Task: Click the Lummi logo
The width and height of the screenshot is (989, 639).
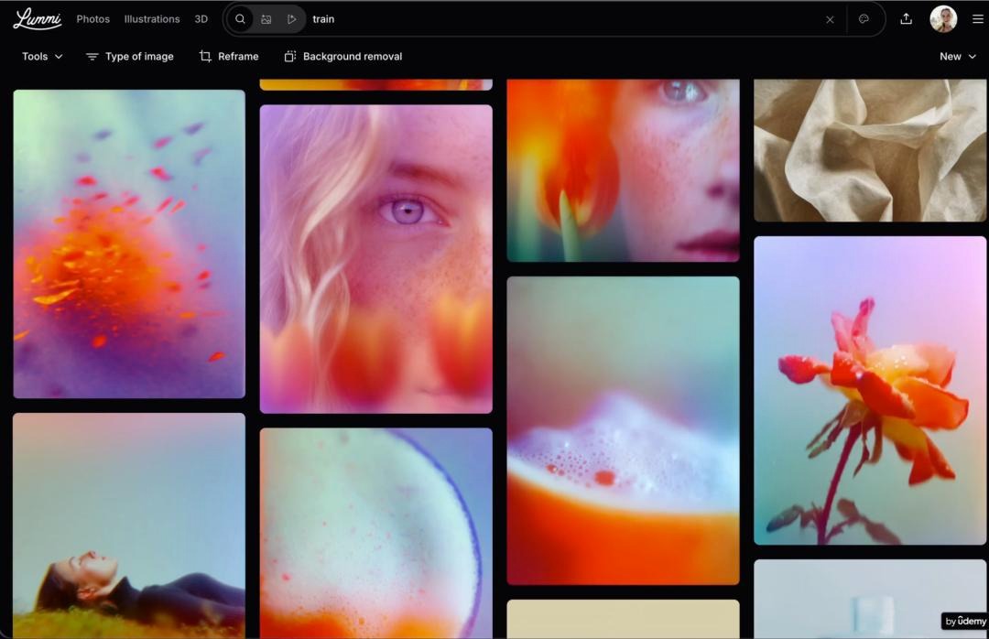Action: click(38, 19)
